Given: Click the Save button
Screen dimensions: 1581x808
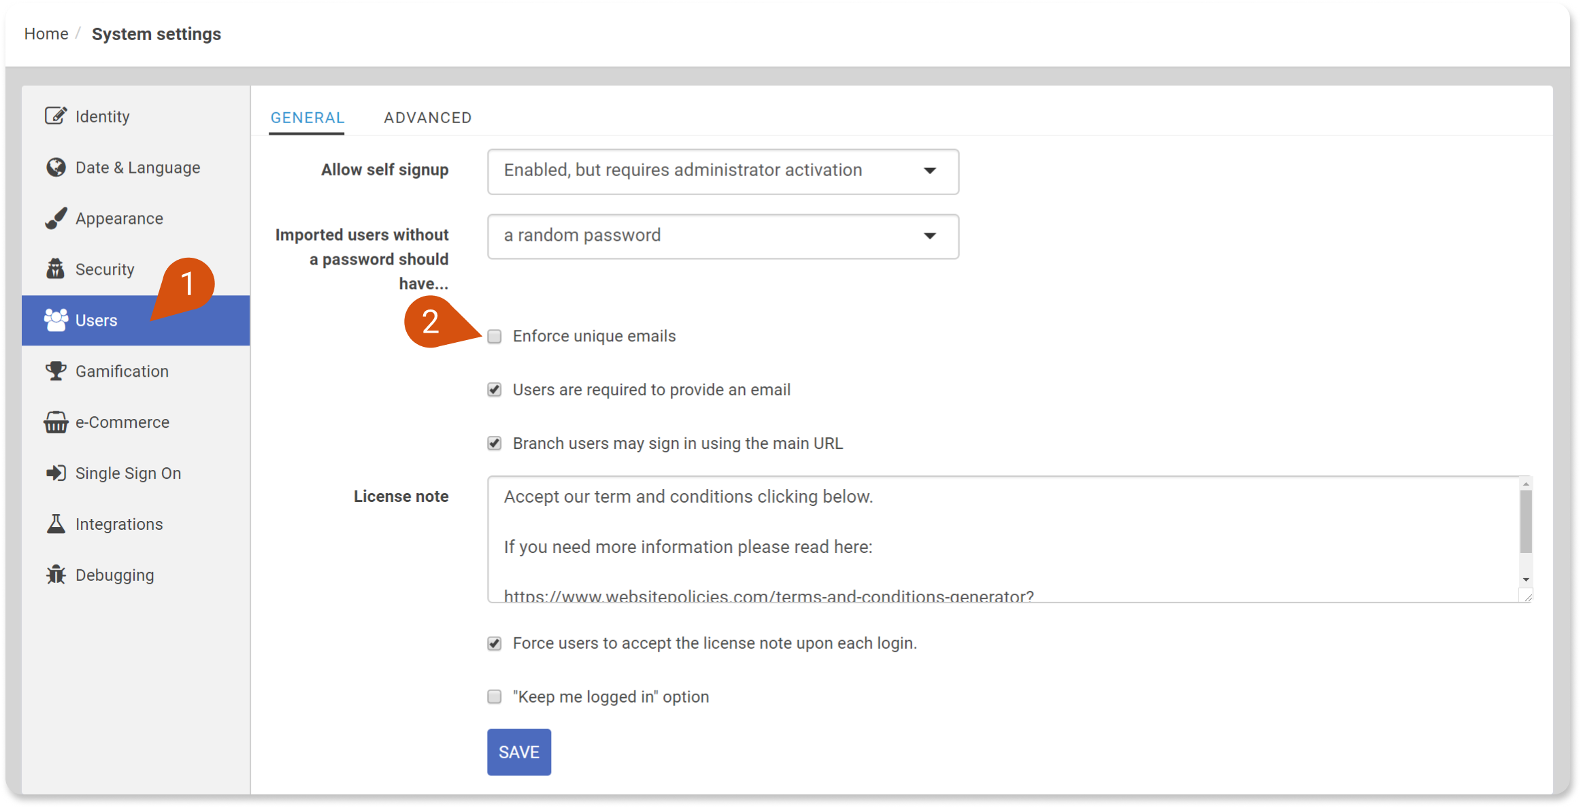Looking at the screenshot, I should 518,752.
